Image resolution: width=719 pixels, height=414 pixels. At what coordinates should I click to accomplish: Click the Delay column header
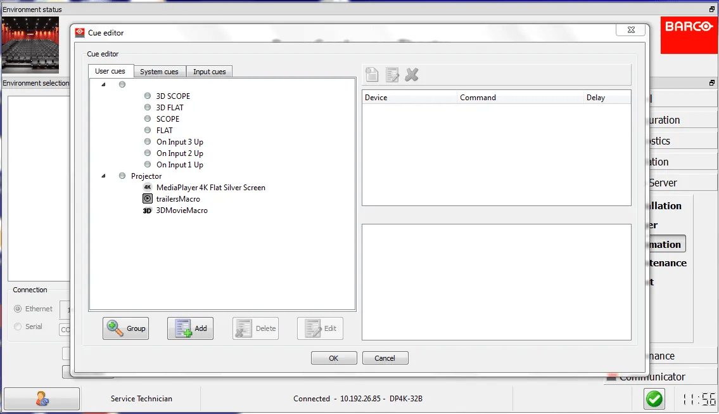click(595, 98)
